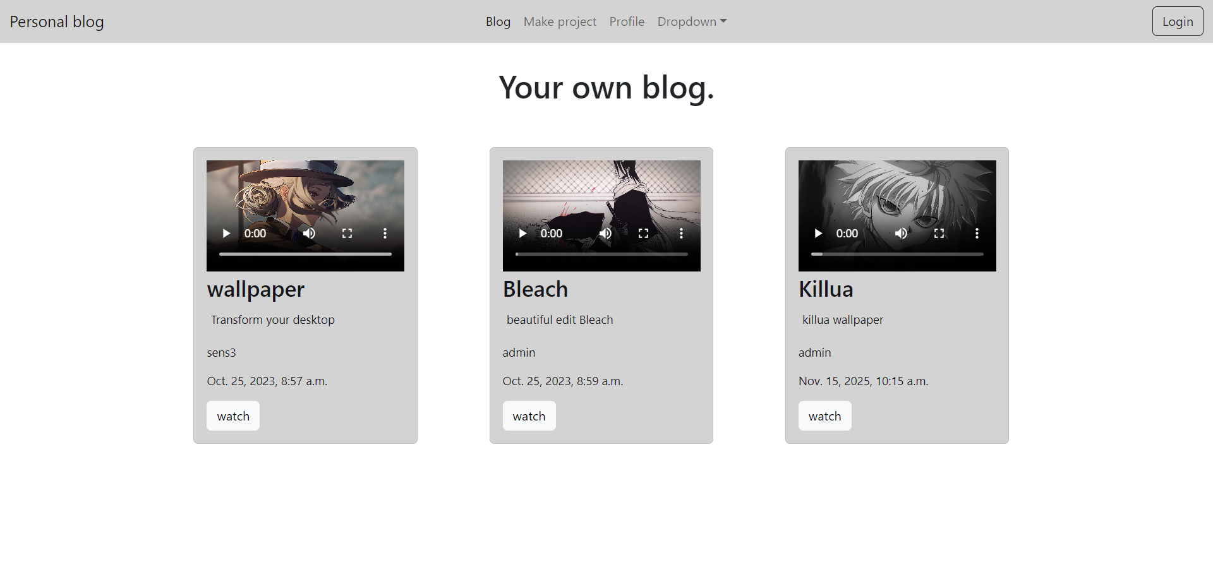Click the Login button
Screen dimensions: 1213x572
coord(1178,21)
